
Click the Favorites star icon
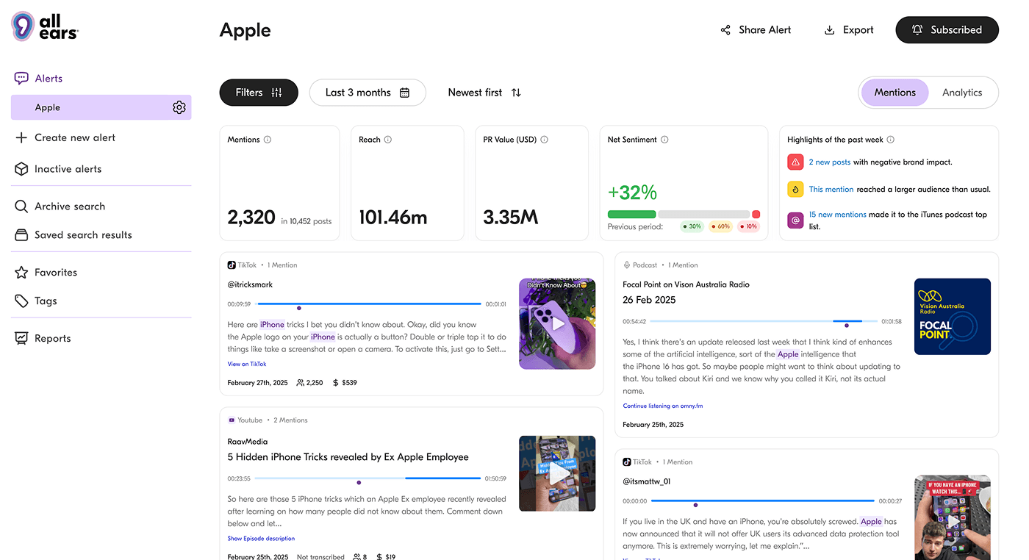pyautogui.click(x=21, y=273)
